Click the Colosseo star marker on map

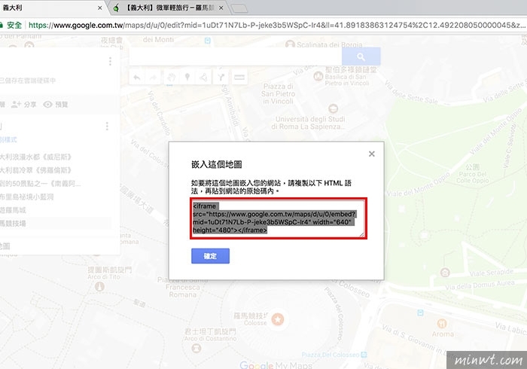tap(278, 319)
